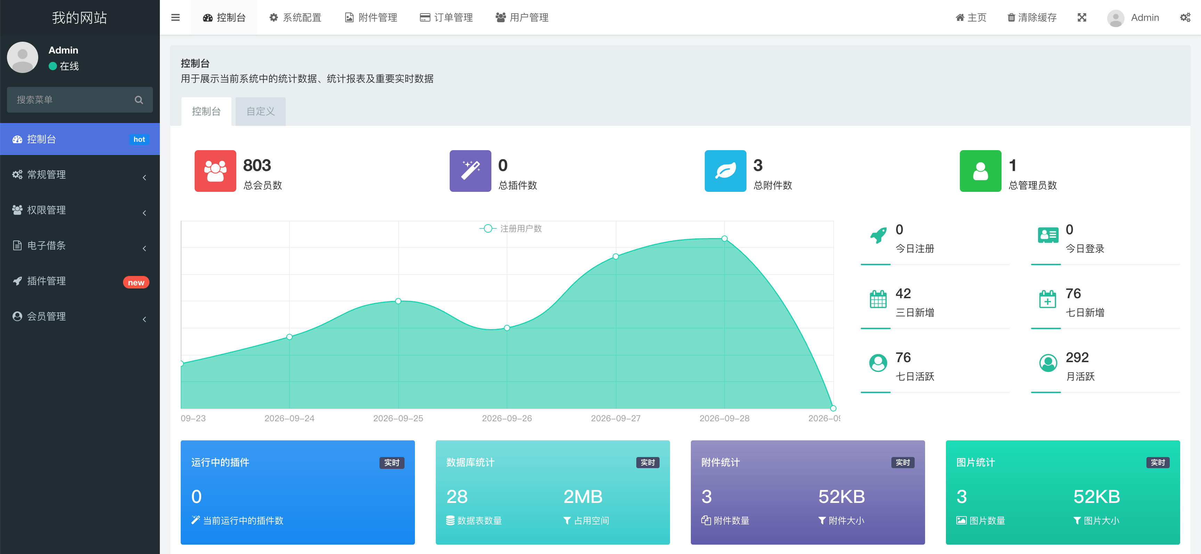Focus the 搜索菜单 search field
This screenshot has height=554, width=1201.
point(80,100)
